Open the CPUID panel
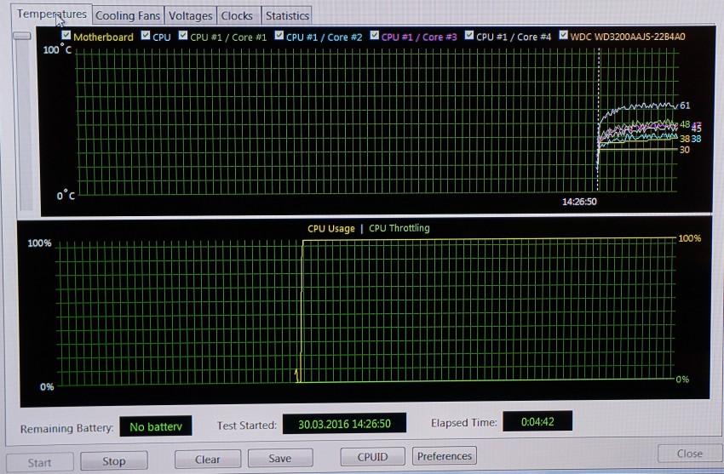Viewport: 724px width, 474px height. click(372, 457)
